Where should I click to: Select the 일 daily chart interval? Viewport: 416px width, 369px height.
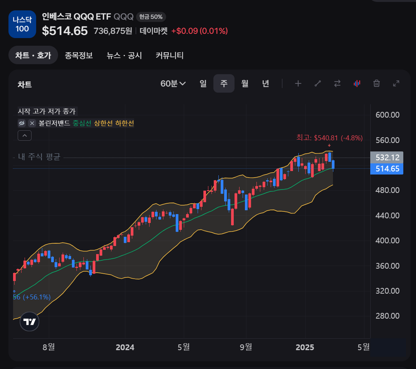203,83
